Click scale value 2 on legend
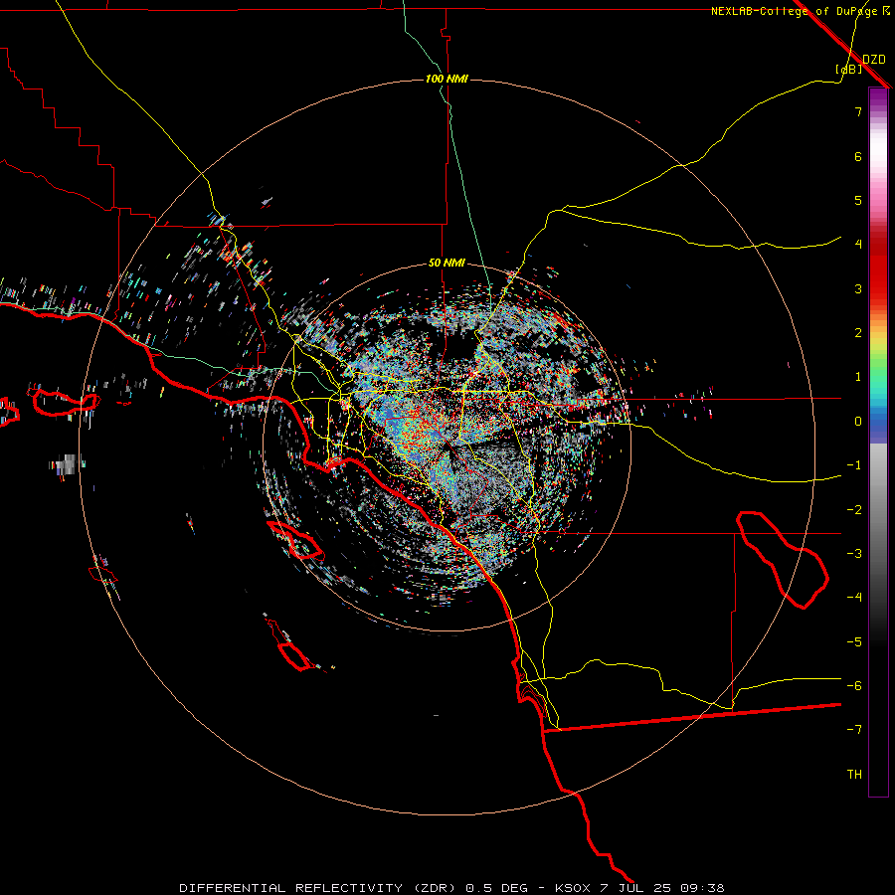This screenshot has height=895, width=895. pos(858,333)
